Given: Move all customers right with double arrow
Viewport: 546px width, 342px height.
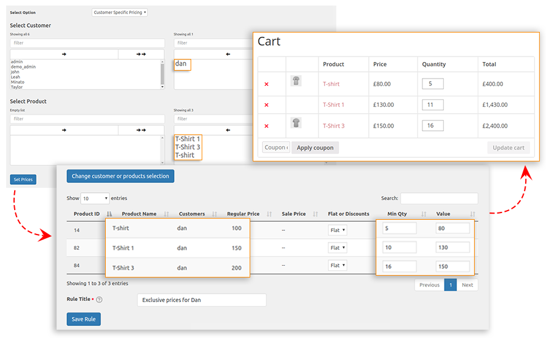Looking at the screenshot, I should (141, 54).
